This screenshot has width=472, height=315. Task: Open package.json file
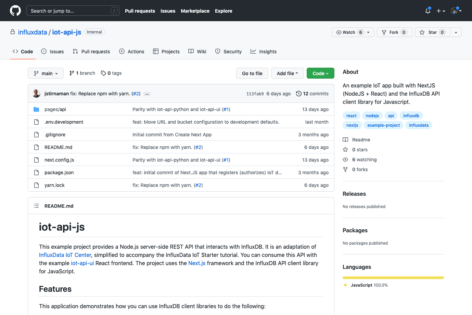pos(59,173)
